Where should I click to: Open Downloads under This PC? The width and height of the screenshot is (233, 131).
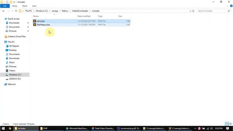14,58
